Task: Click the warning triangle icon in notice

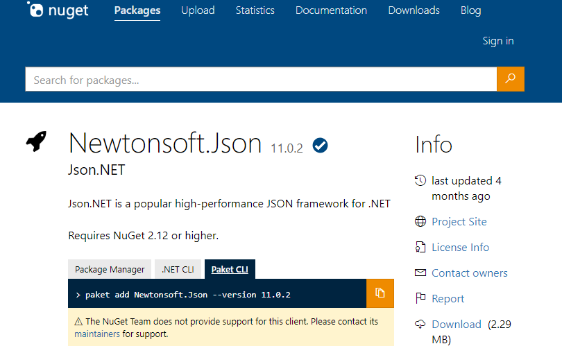Action: (78, 322)
